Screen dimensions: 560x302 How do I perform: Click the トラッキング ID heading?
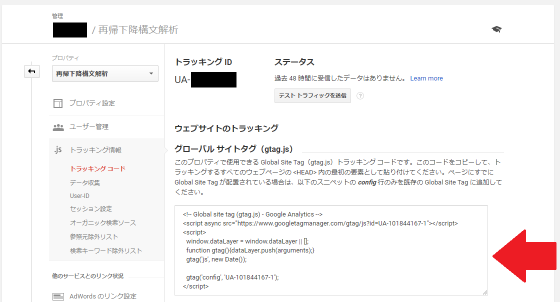tap(203, 62)
